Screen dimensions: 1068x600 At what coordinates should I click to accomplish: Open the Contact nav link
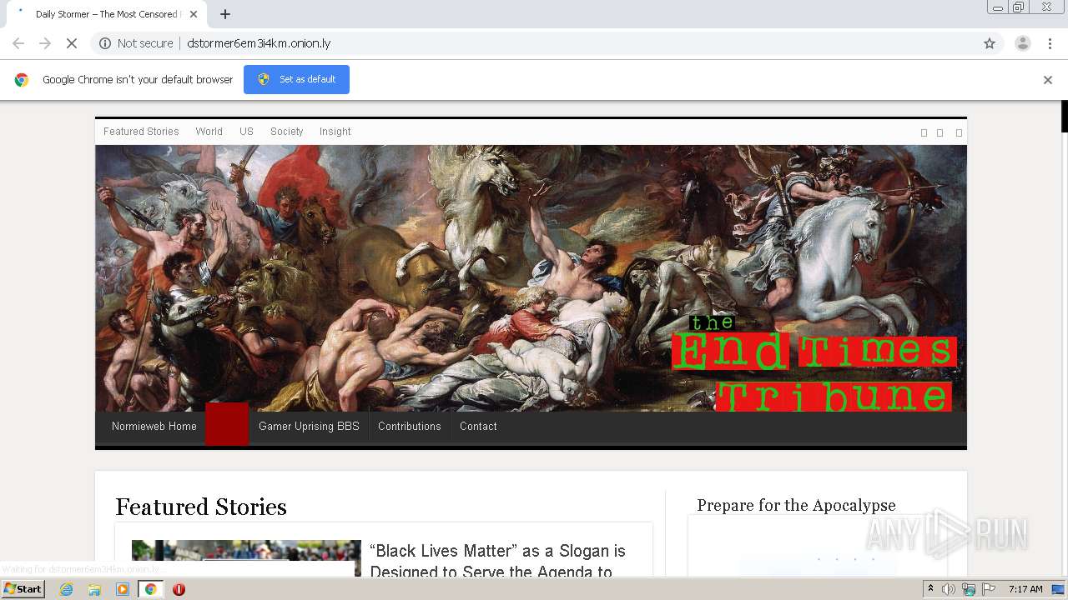(x=478, y=426)
